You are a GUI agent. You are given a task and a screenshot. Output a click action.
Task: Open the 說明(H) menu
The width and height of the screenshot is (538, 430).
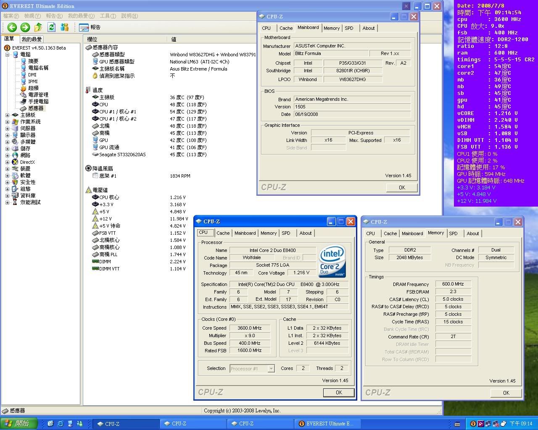click(x=129, y=16)
